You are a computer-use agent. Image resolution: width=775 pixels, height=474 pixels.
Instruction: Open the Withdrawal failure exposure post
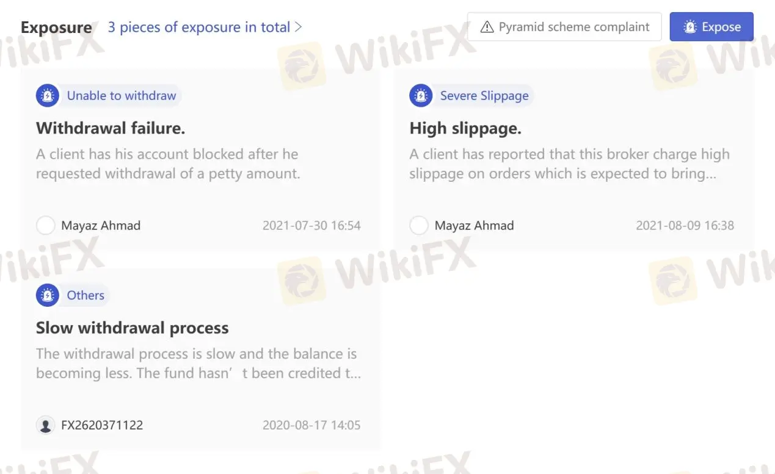click(110, 128)
